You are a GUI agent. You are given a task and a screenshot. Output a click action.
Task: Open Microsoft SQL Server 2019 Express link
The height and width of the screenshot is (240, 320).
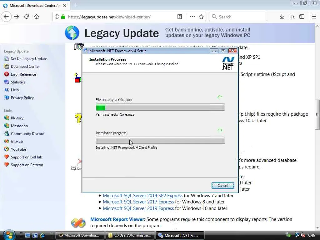point(138,208)
